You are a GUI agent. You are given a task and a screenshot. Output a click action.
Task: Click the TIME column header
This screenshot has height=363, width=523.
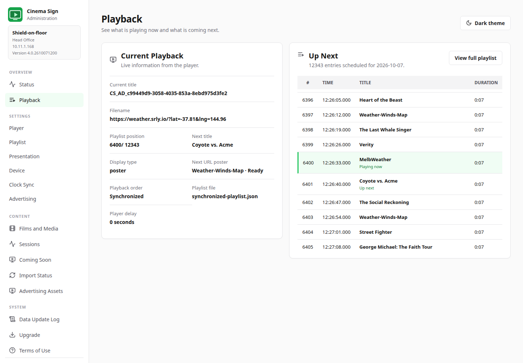point(328,83)
